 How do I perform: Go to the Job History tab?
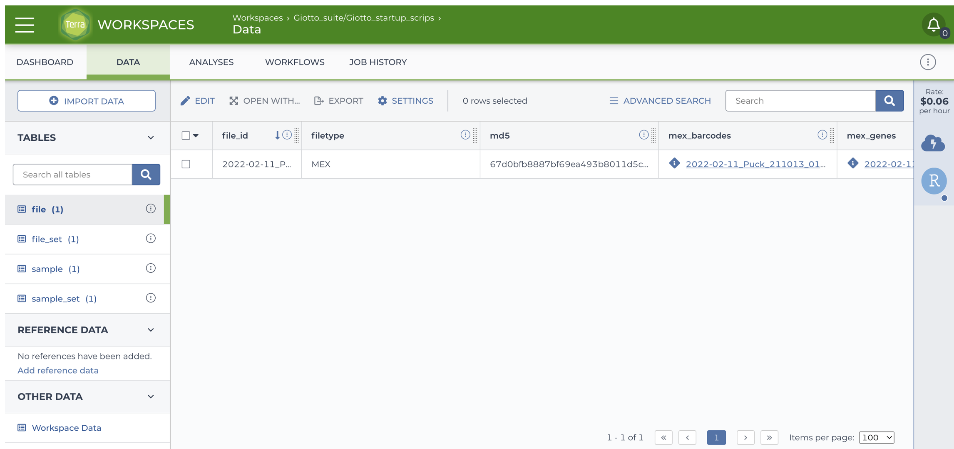[378, 62]
